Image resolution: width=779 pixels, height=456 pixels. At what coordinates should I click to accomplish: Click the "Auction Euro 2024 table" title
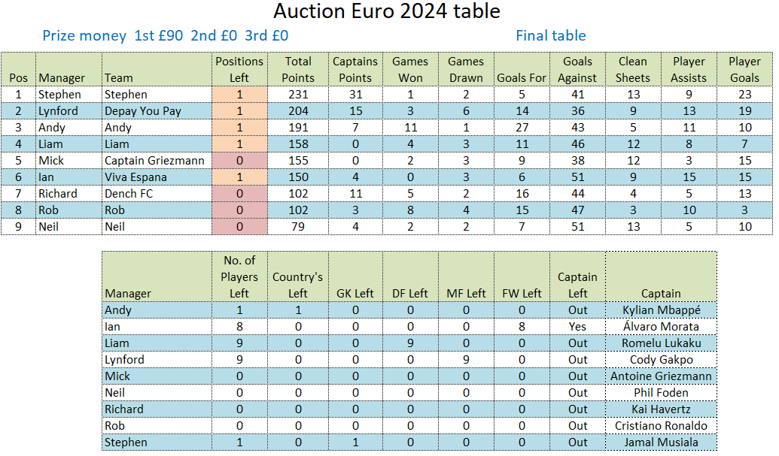click(386, 12)
